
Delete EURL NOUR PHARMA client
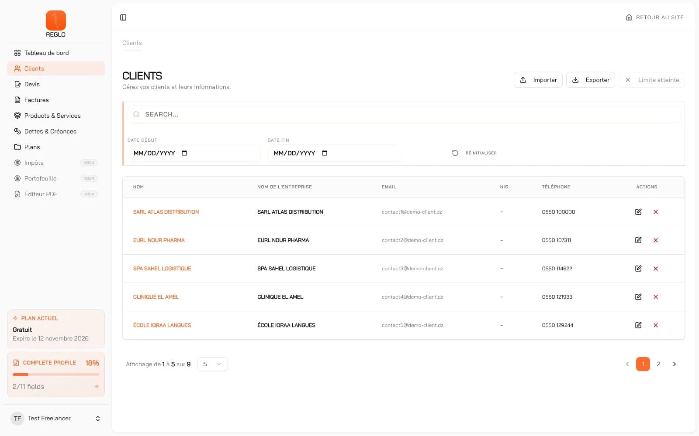(x=656, y=240)
